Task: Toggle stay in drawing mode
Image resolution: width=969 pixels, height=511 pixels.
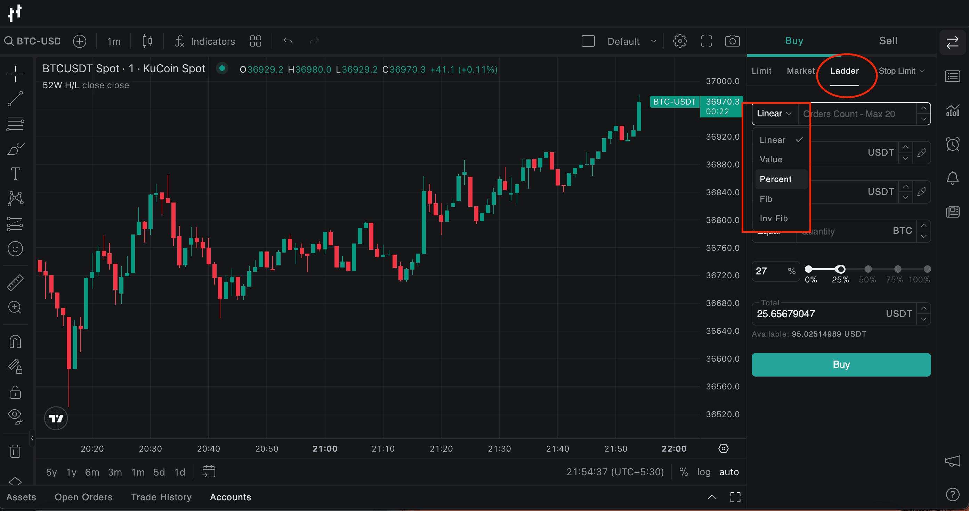Action: pos(15,367)
